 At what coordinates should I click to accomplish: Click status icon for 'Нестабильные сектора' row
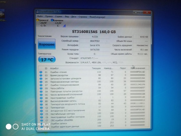click(x=41, y=114)
